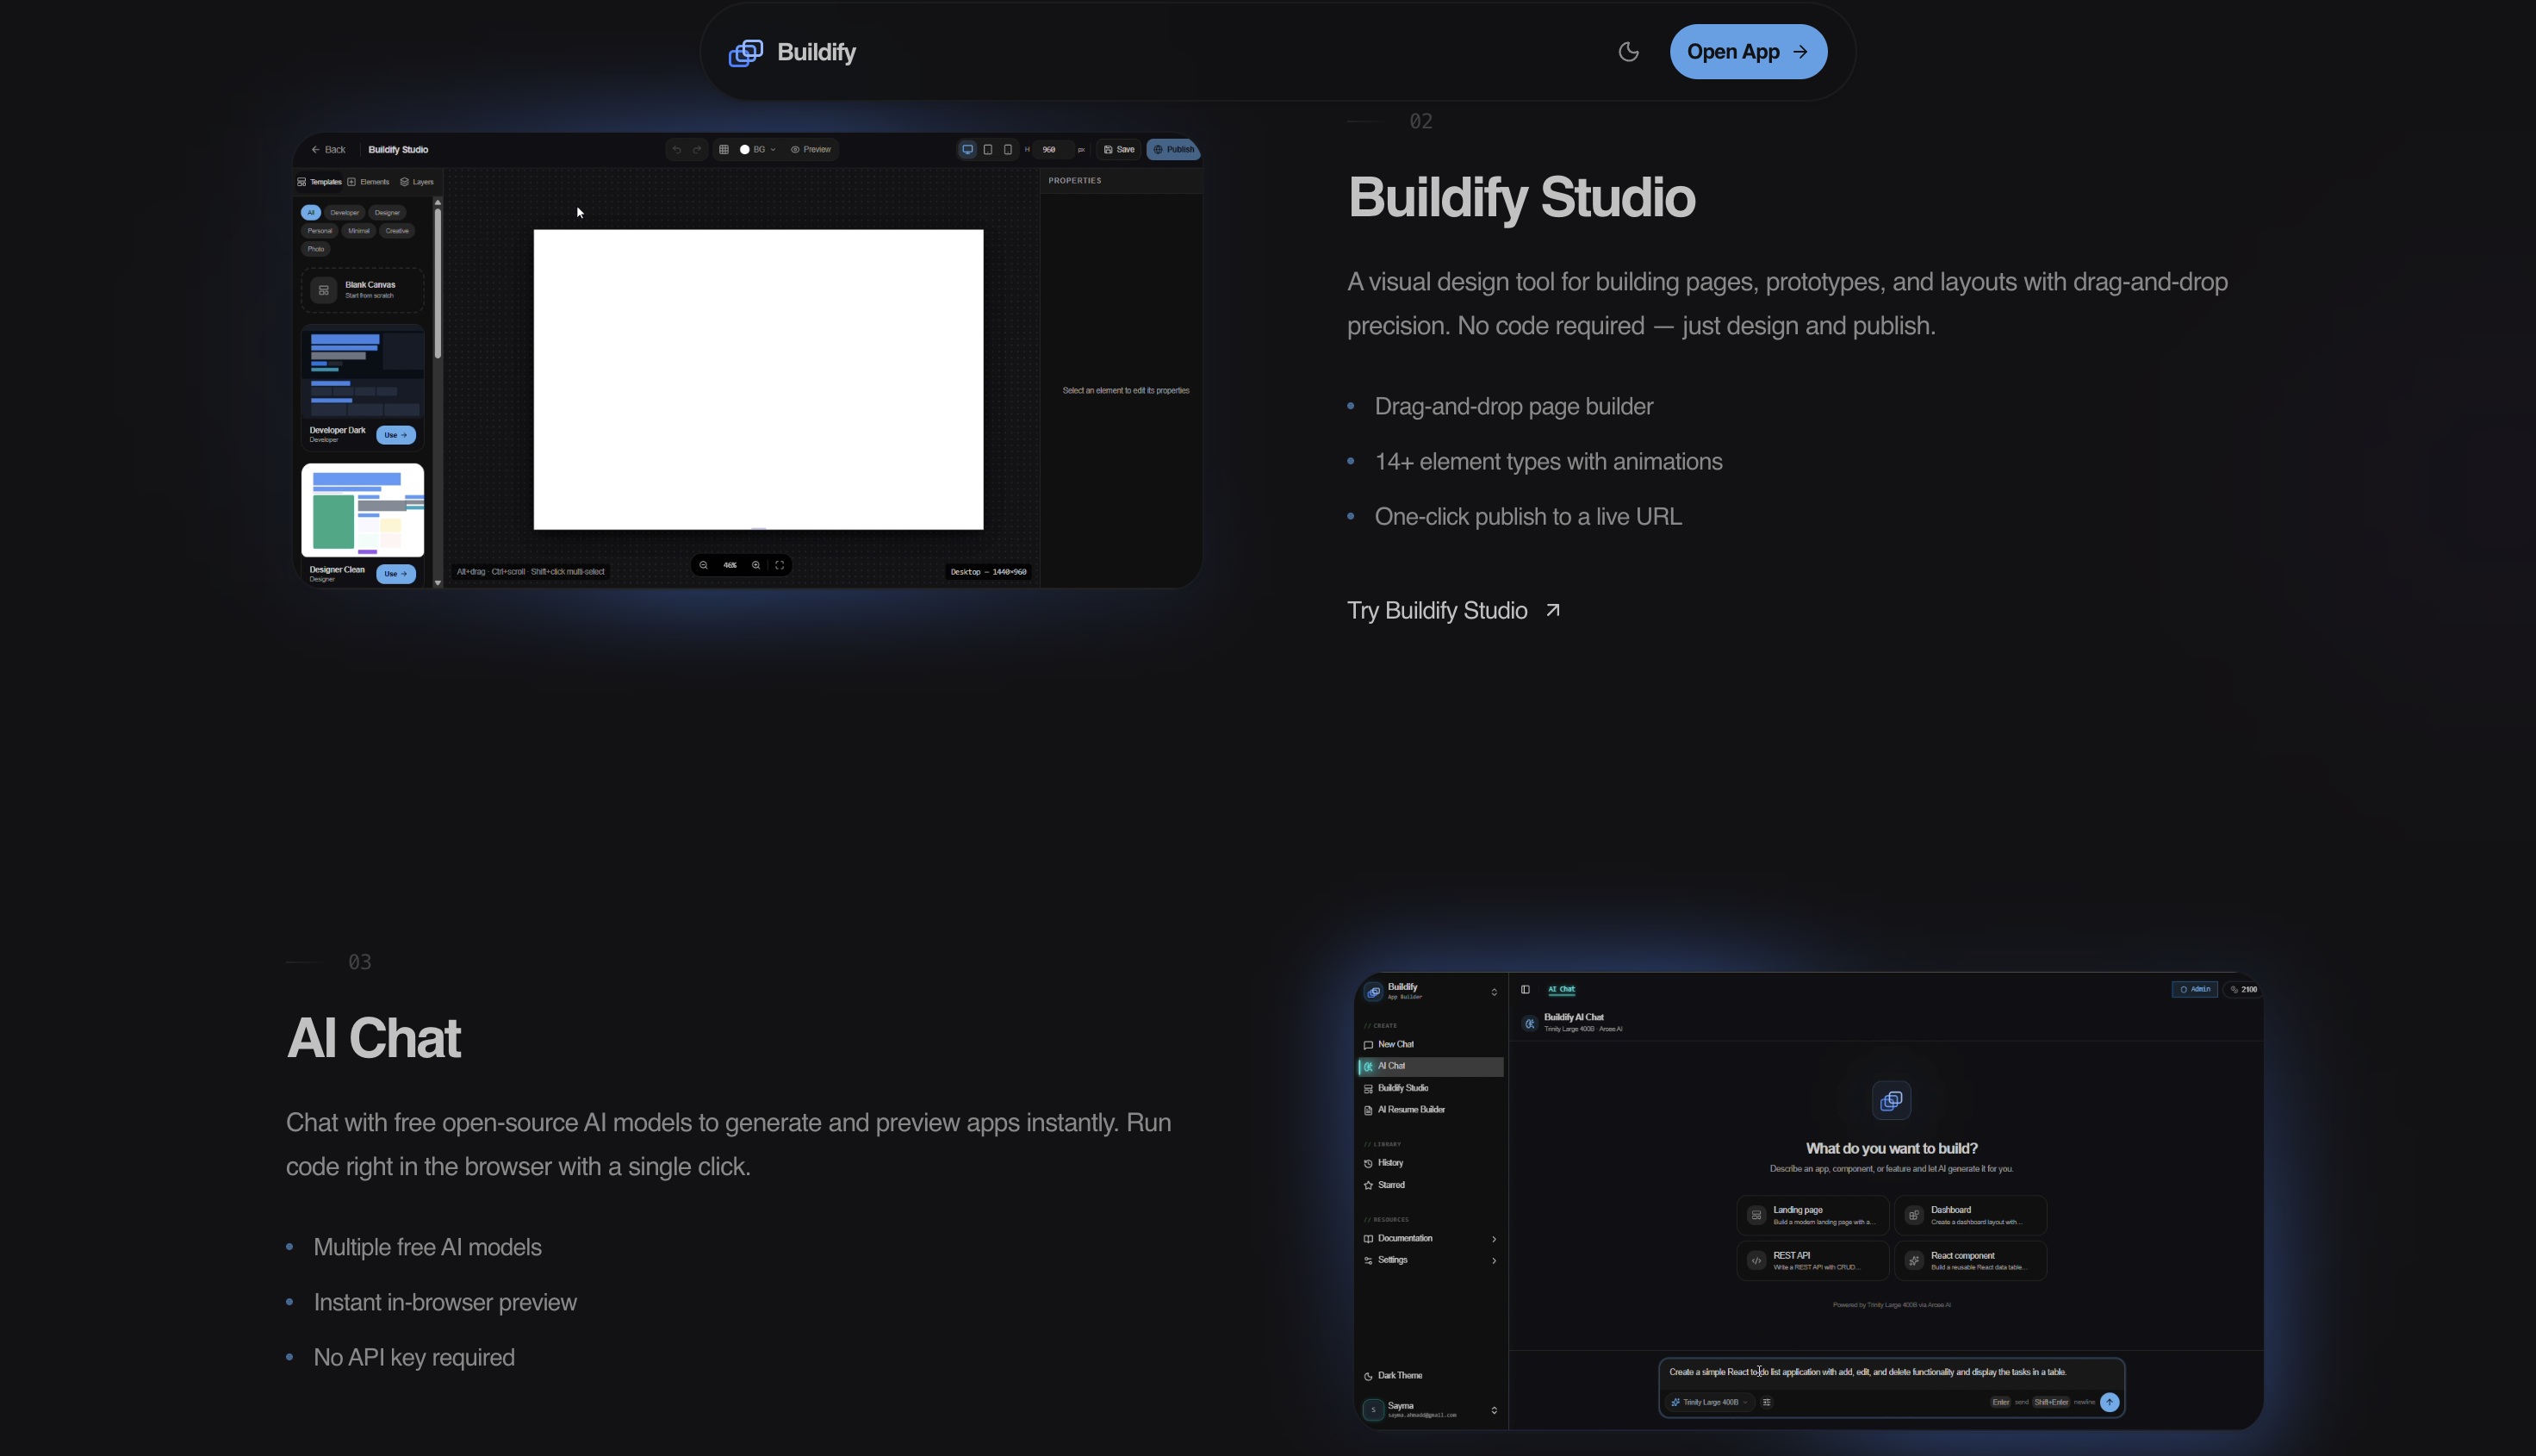Click the Redo icon in Studio toolbar

click(698, 150)
